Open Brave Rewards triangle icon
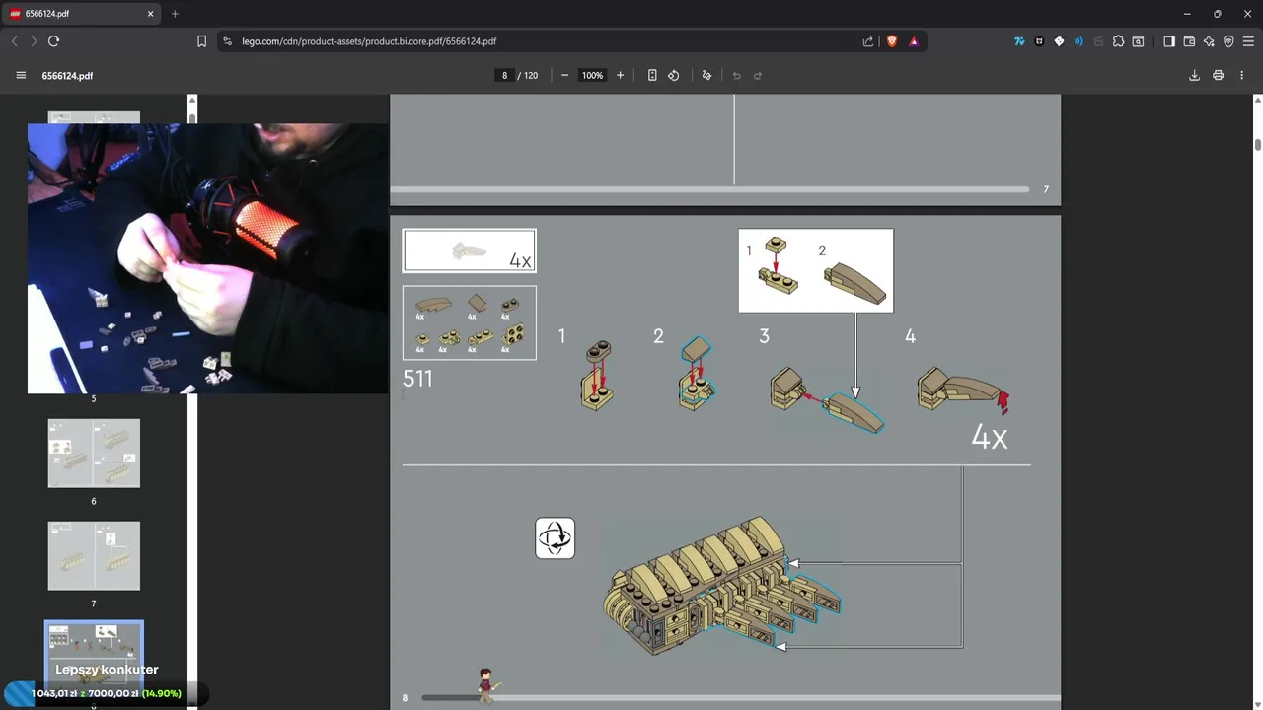The width and height of the screenshot is (1263, 710). tap(914, 41)
